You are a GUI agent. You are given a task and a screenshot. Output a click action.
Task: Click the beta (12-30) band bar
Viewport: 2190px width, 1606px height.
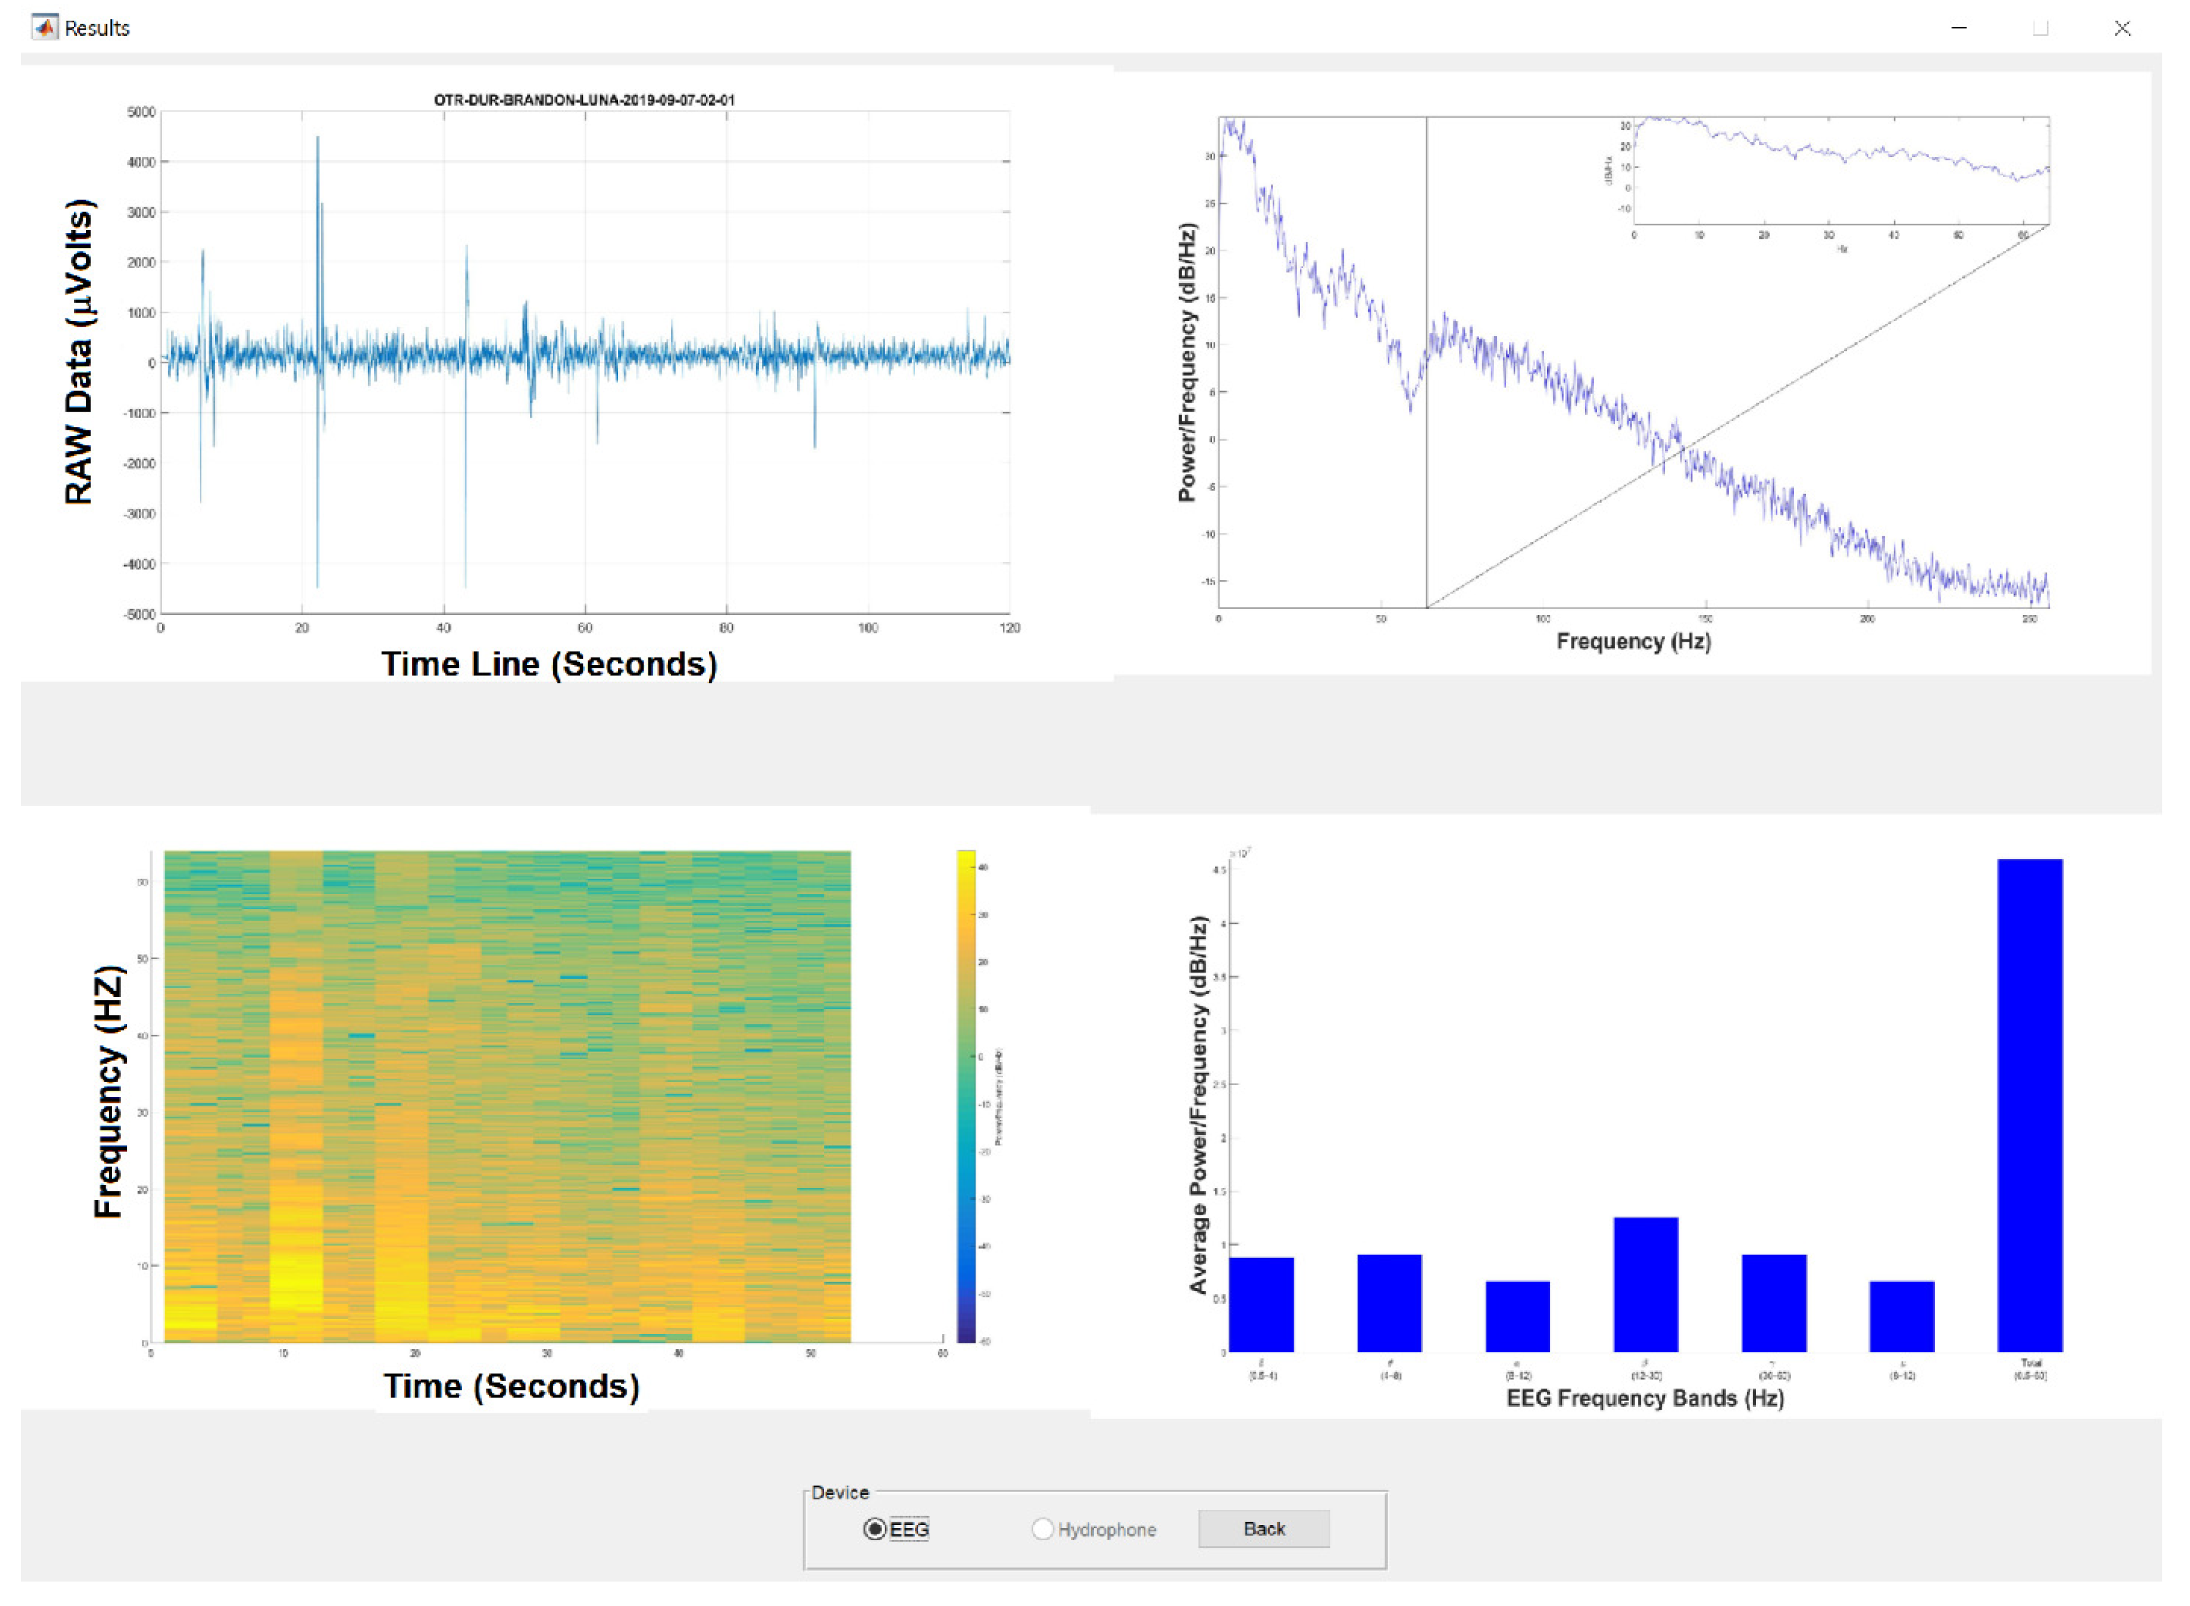click(1645, 1283)
